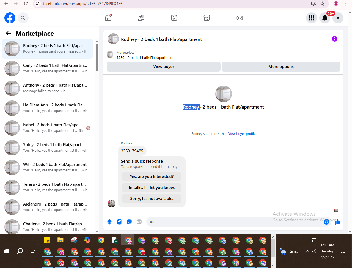This screenshot has height=268, width=352.
Task: Open the Windows notification center
Action: coord(343,251)
